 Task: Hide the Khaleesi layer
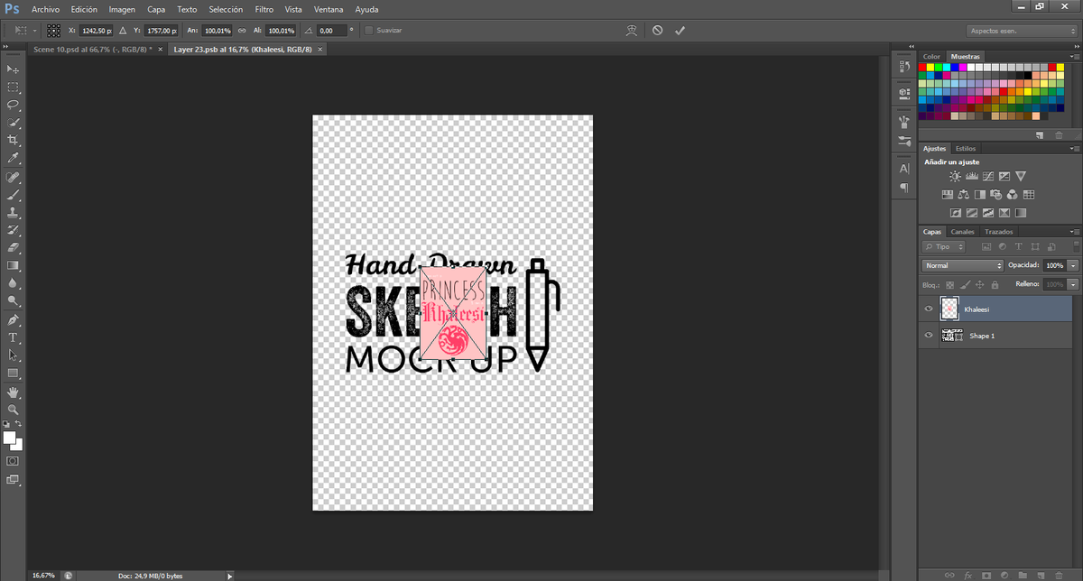(928, 309)
